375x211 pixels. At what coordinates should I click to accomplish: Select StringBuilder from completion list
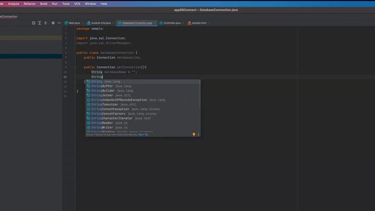click(143, 91)
